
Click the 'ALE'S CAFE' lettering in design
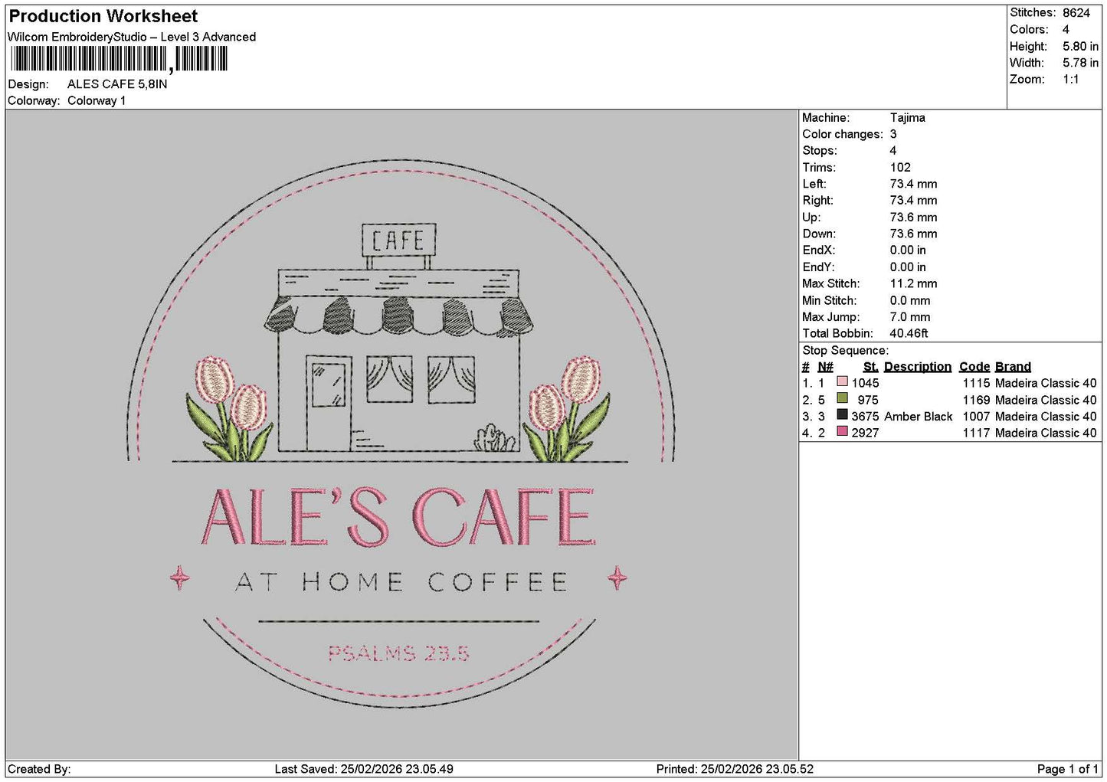[398, 517]
